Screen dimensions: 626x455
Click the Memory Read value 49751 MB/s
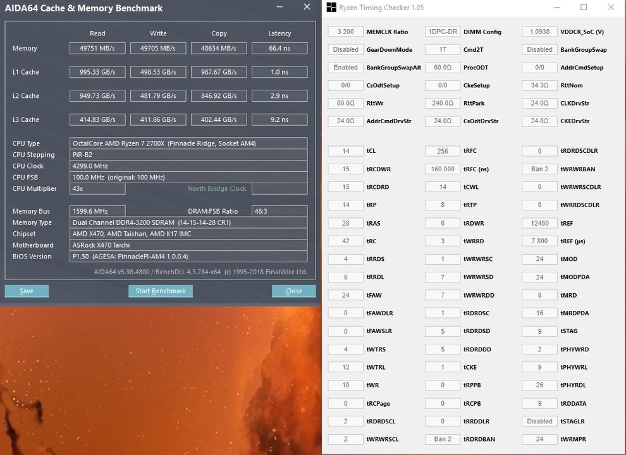pyautogui.click(x=97, y=48)
